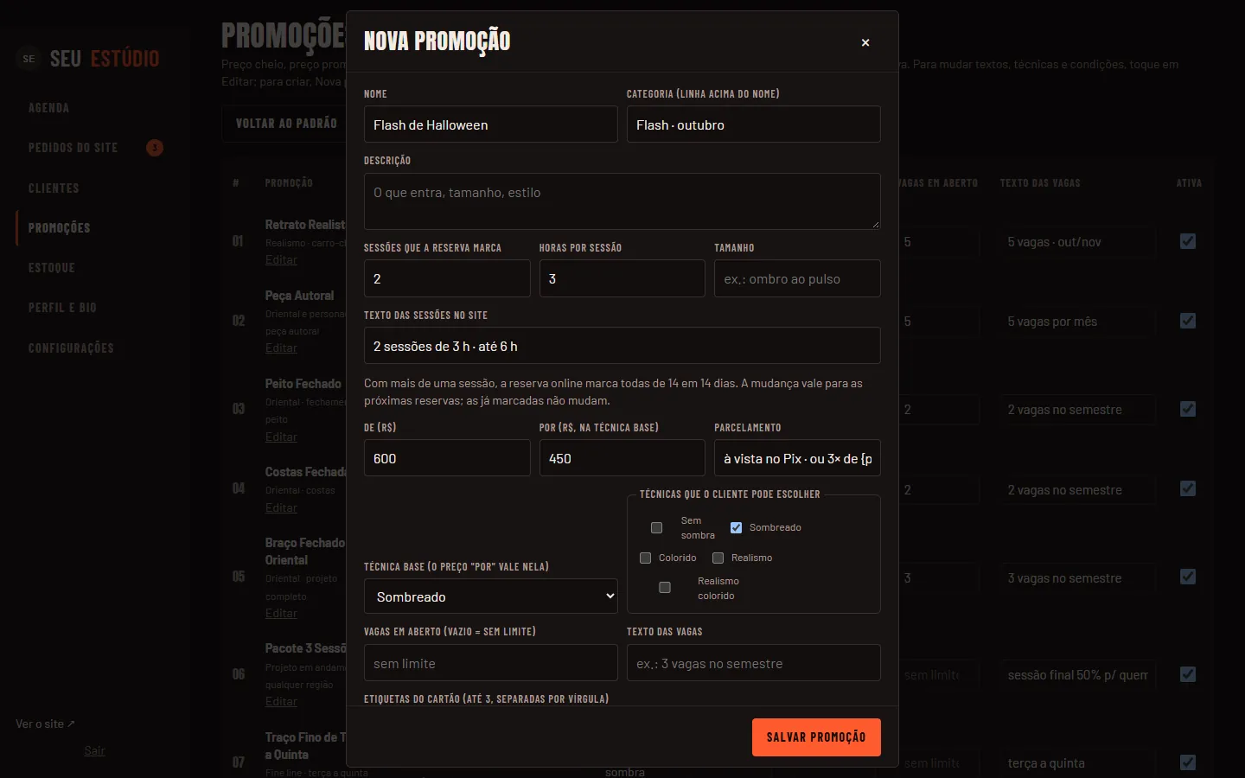
Task: Toggle Ativa checkbox for 'terça a quinta' row
Action: 1188,762
